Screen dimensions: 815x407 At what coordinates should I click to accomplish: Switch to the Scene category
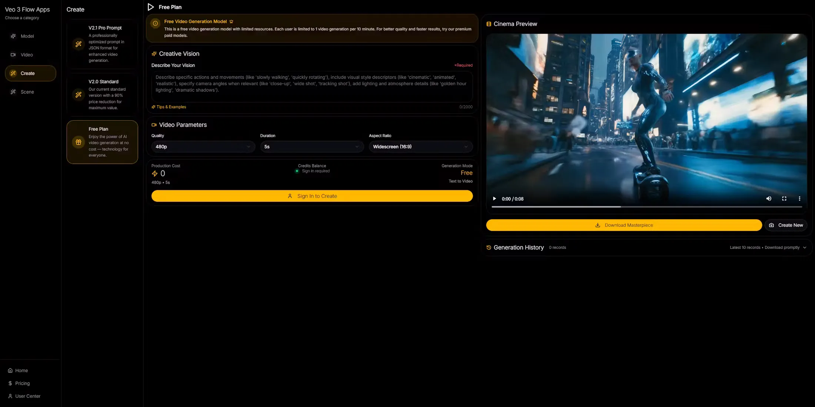point(27,92)
